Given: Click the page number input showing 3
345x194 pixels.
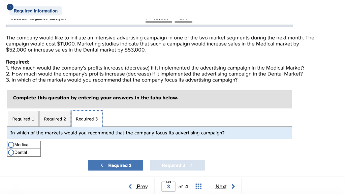Looking at the screenshot, I should [x=168, y=186].
